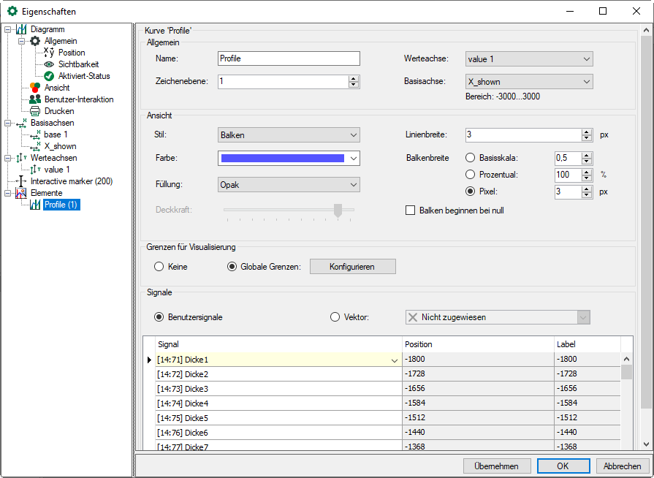Click the Konfigurieren button
The width and height of the screenshot is (654, 478).
(352, 267)
